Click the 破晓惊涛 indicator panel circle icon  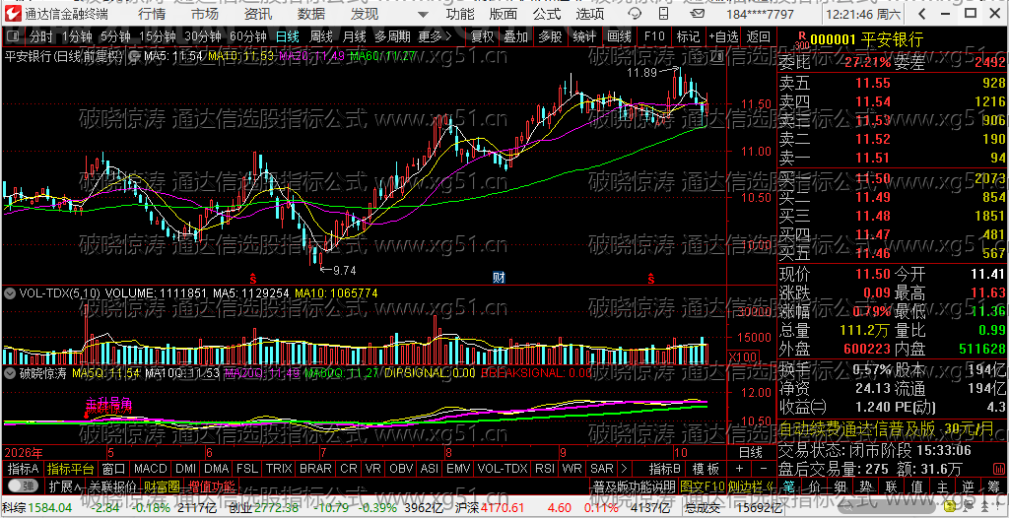point(10,372)
